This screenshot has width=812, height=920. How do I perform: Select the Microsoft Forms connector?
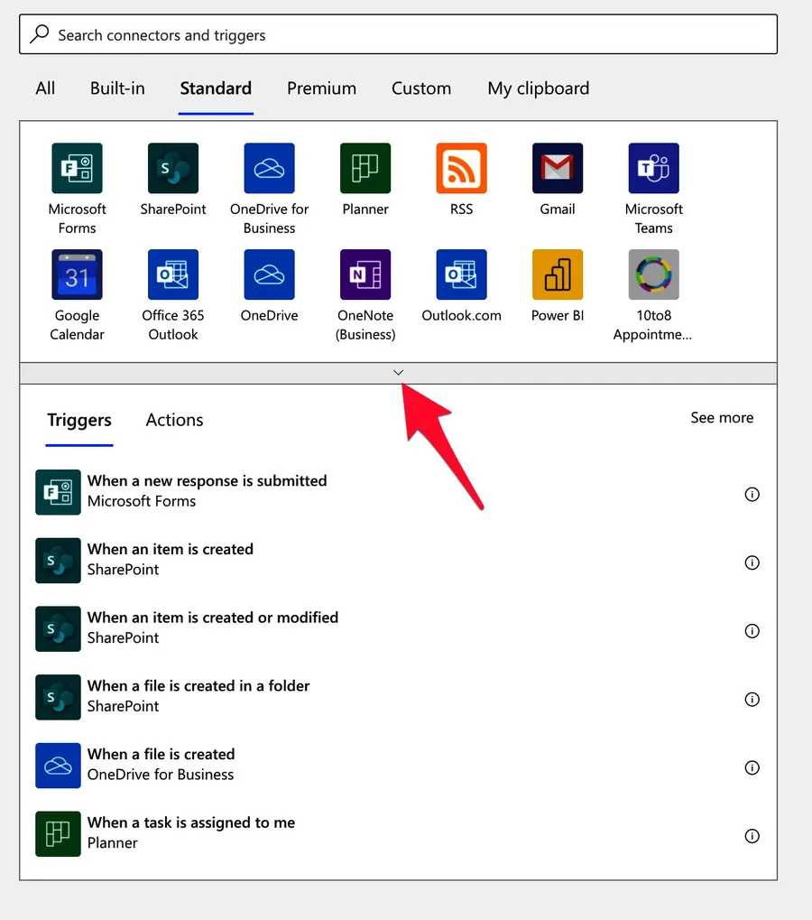tap(77, 168)
